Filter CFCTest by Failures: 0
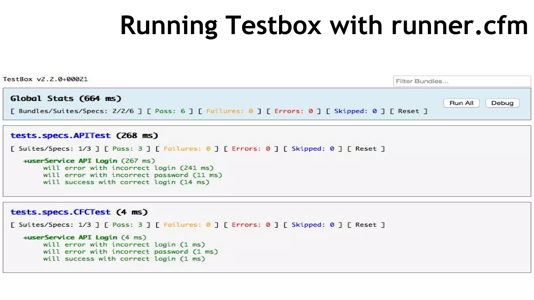Image resolution: width=534 pixels, height=300 pixels. coord(187,225)
